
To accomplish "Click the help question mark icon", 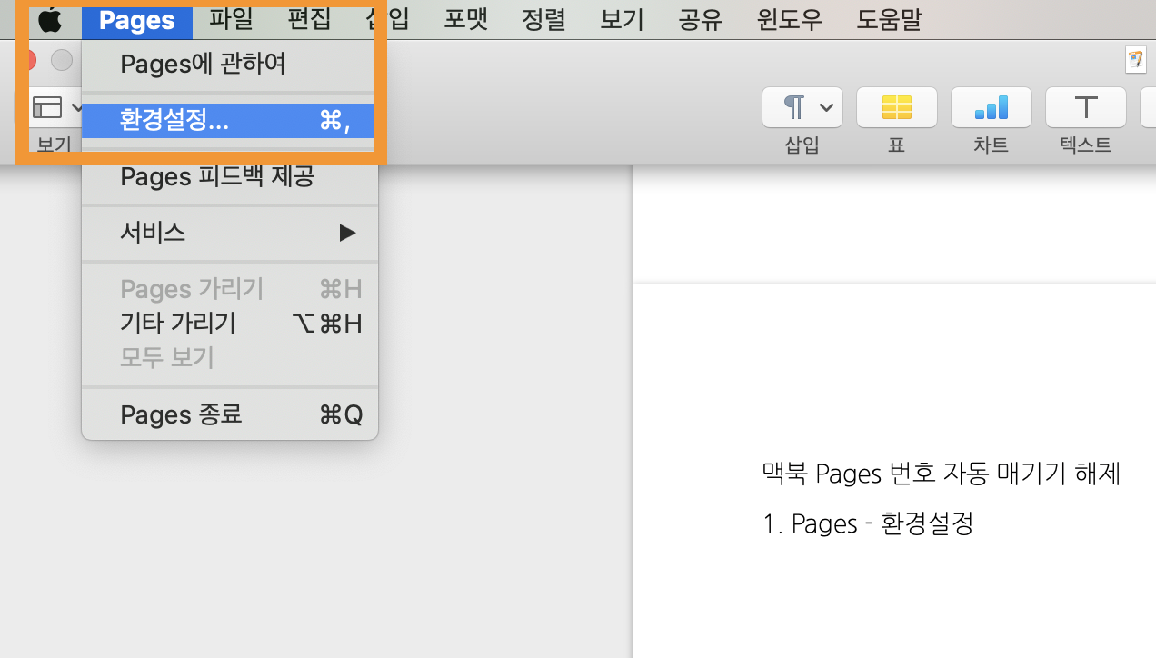I will pos(1136,60).
